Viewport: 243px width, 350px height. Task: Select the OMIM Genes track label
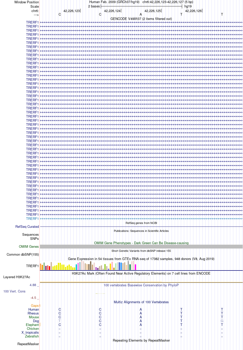pyautogui.click(x=29, y=246)
